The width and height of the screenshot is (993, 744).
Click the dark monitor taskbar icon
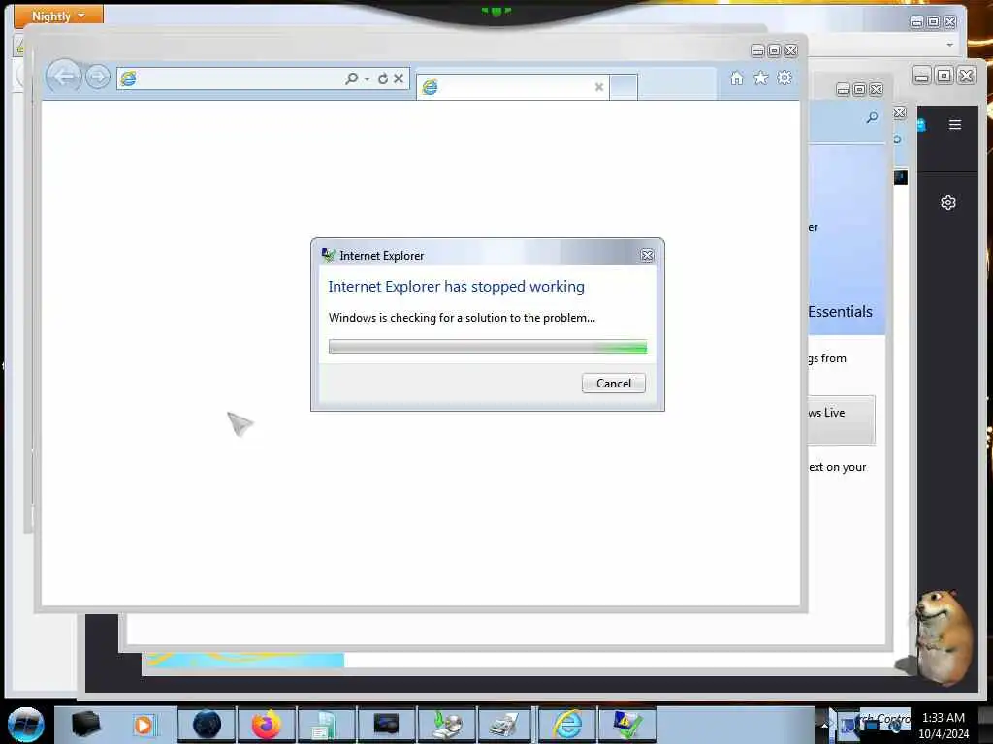[x=386, y=724]
